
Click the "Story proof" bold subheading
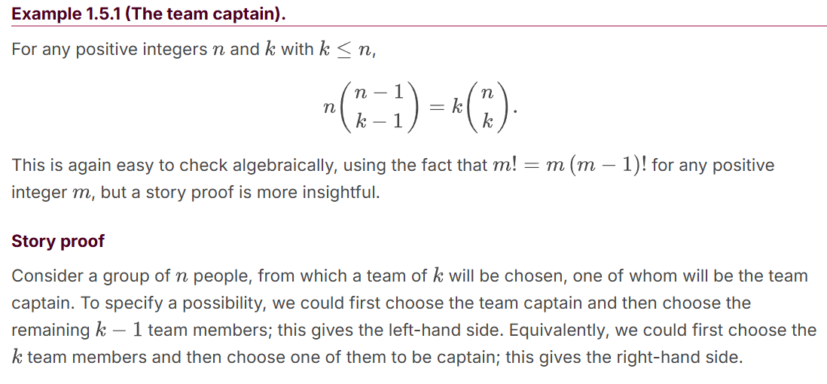tap(58, 242)
